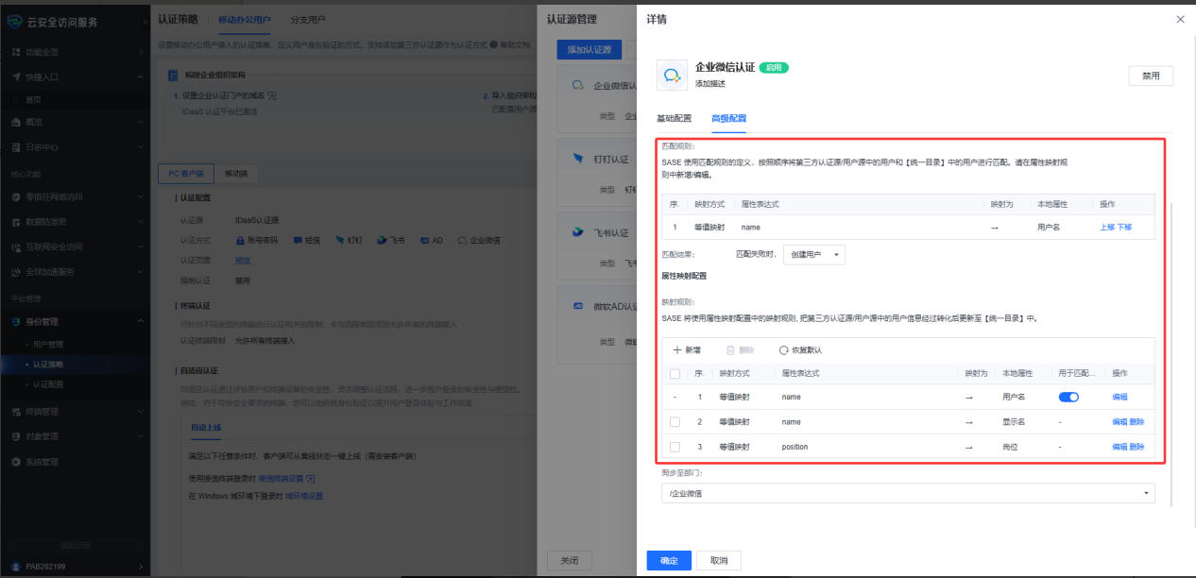Click 编辑 link for the 岗位 row
This screenshot has height=578, width=1196.
[x=1119, y=447]
